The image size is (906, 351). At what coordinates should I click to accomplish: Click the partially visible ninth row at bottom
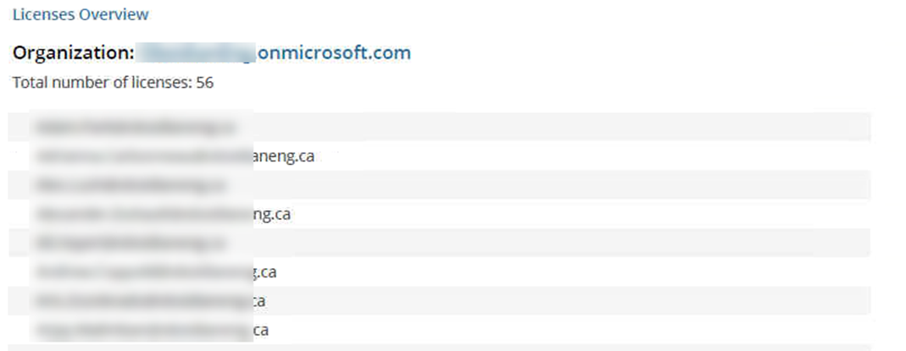click(x=439, y=348)
